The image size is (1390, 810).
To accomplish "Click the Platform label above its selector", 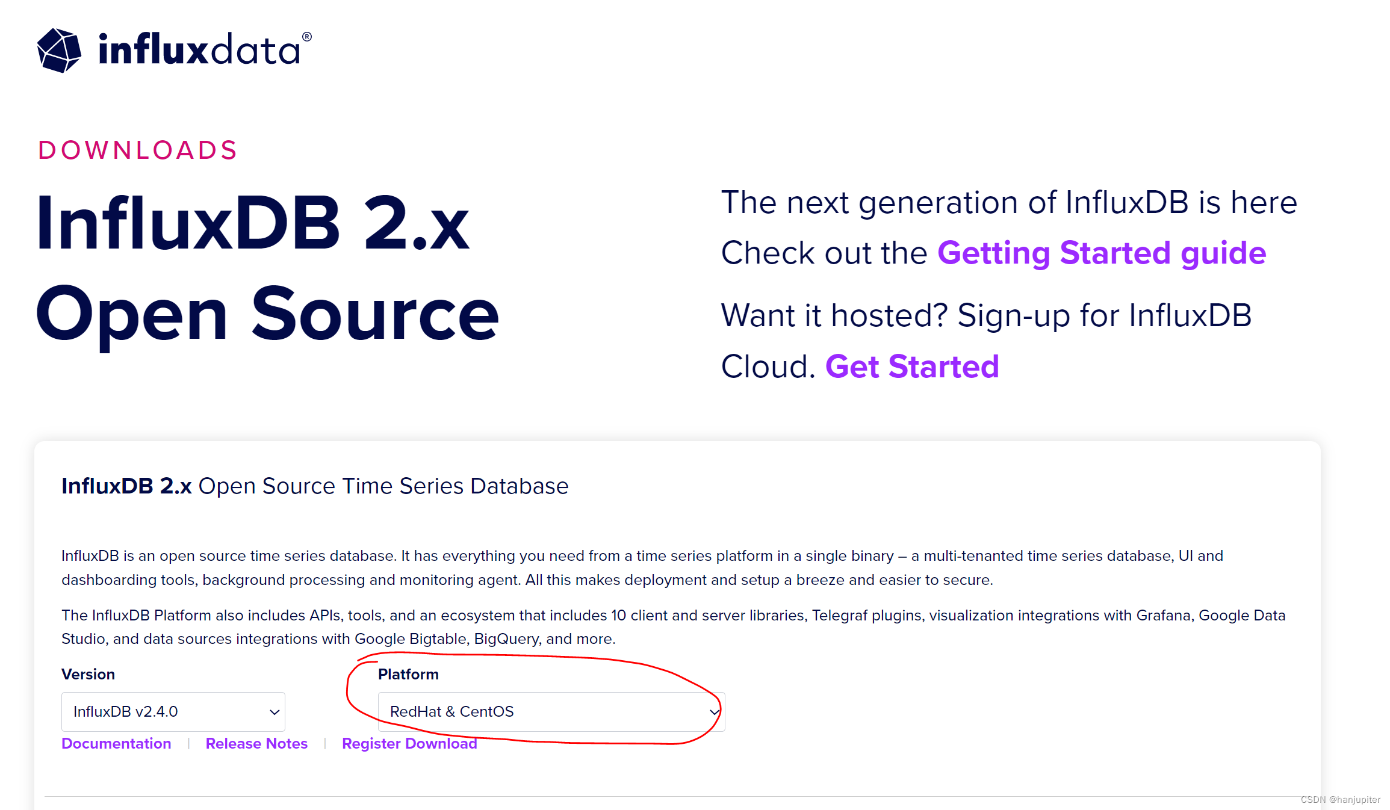I will pos(408,674).
